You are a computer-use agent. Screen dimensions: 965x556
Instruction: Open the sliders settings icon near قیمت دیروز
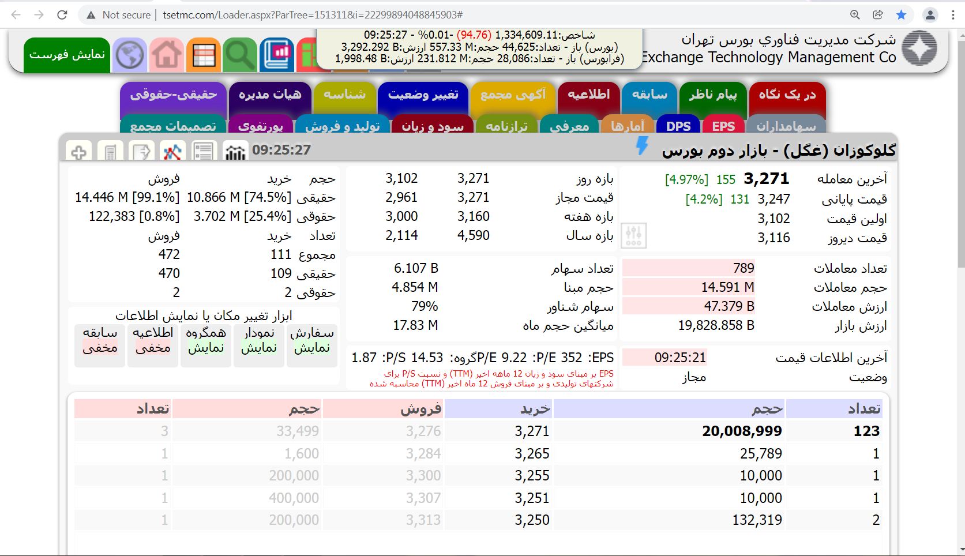(x=633, y=235)
